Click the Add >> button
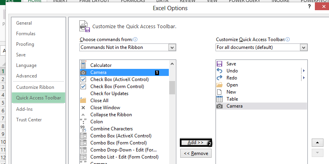Image resolution: width=329 pixels, height=164 pixels. tap(196, 142)
